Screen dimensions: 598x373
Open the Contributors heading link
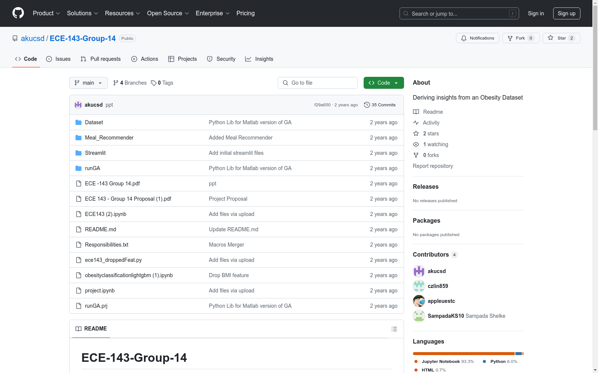tap(435, 254)
